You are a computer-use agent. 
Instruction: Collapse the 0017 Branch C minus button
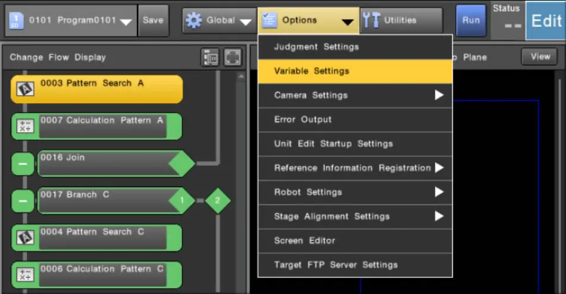23,201
